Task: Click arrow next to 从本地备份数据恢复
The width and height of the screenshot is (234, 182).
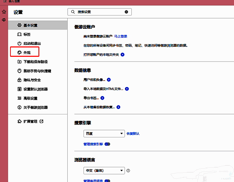Action: 118,107
